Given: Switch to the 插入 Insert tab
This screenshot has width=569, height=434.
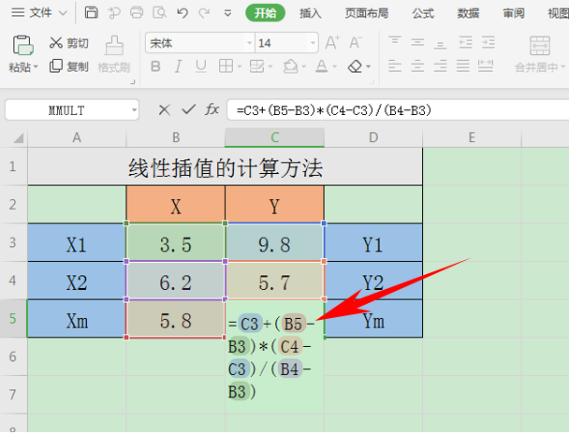Looking at the screenshot, I should click(311, 13).
